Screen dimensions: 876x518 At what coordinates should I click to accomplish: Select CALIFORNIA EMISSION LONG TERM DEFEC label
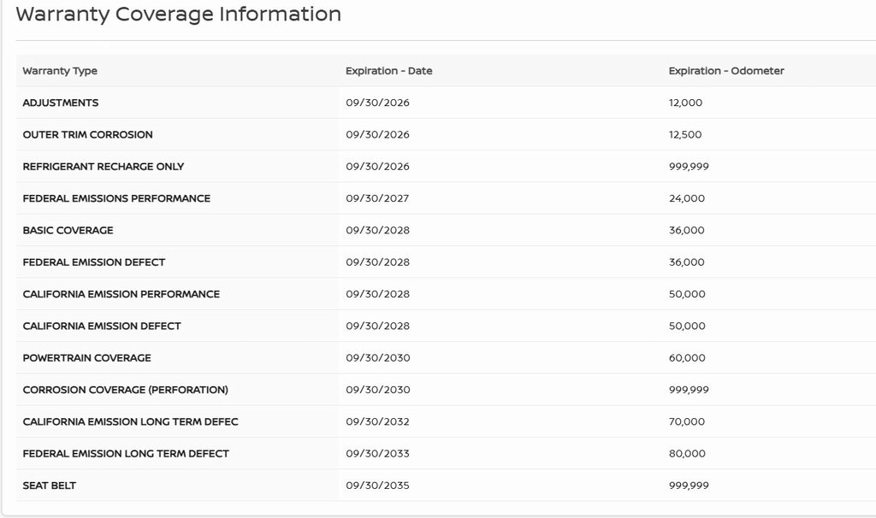(x=130, y=421)
